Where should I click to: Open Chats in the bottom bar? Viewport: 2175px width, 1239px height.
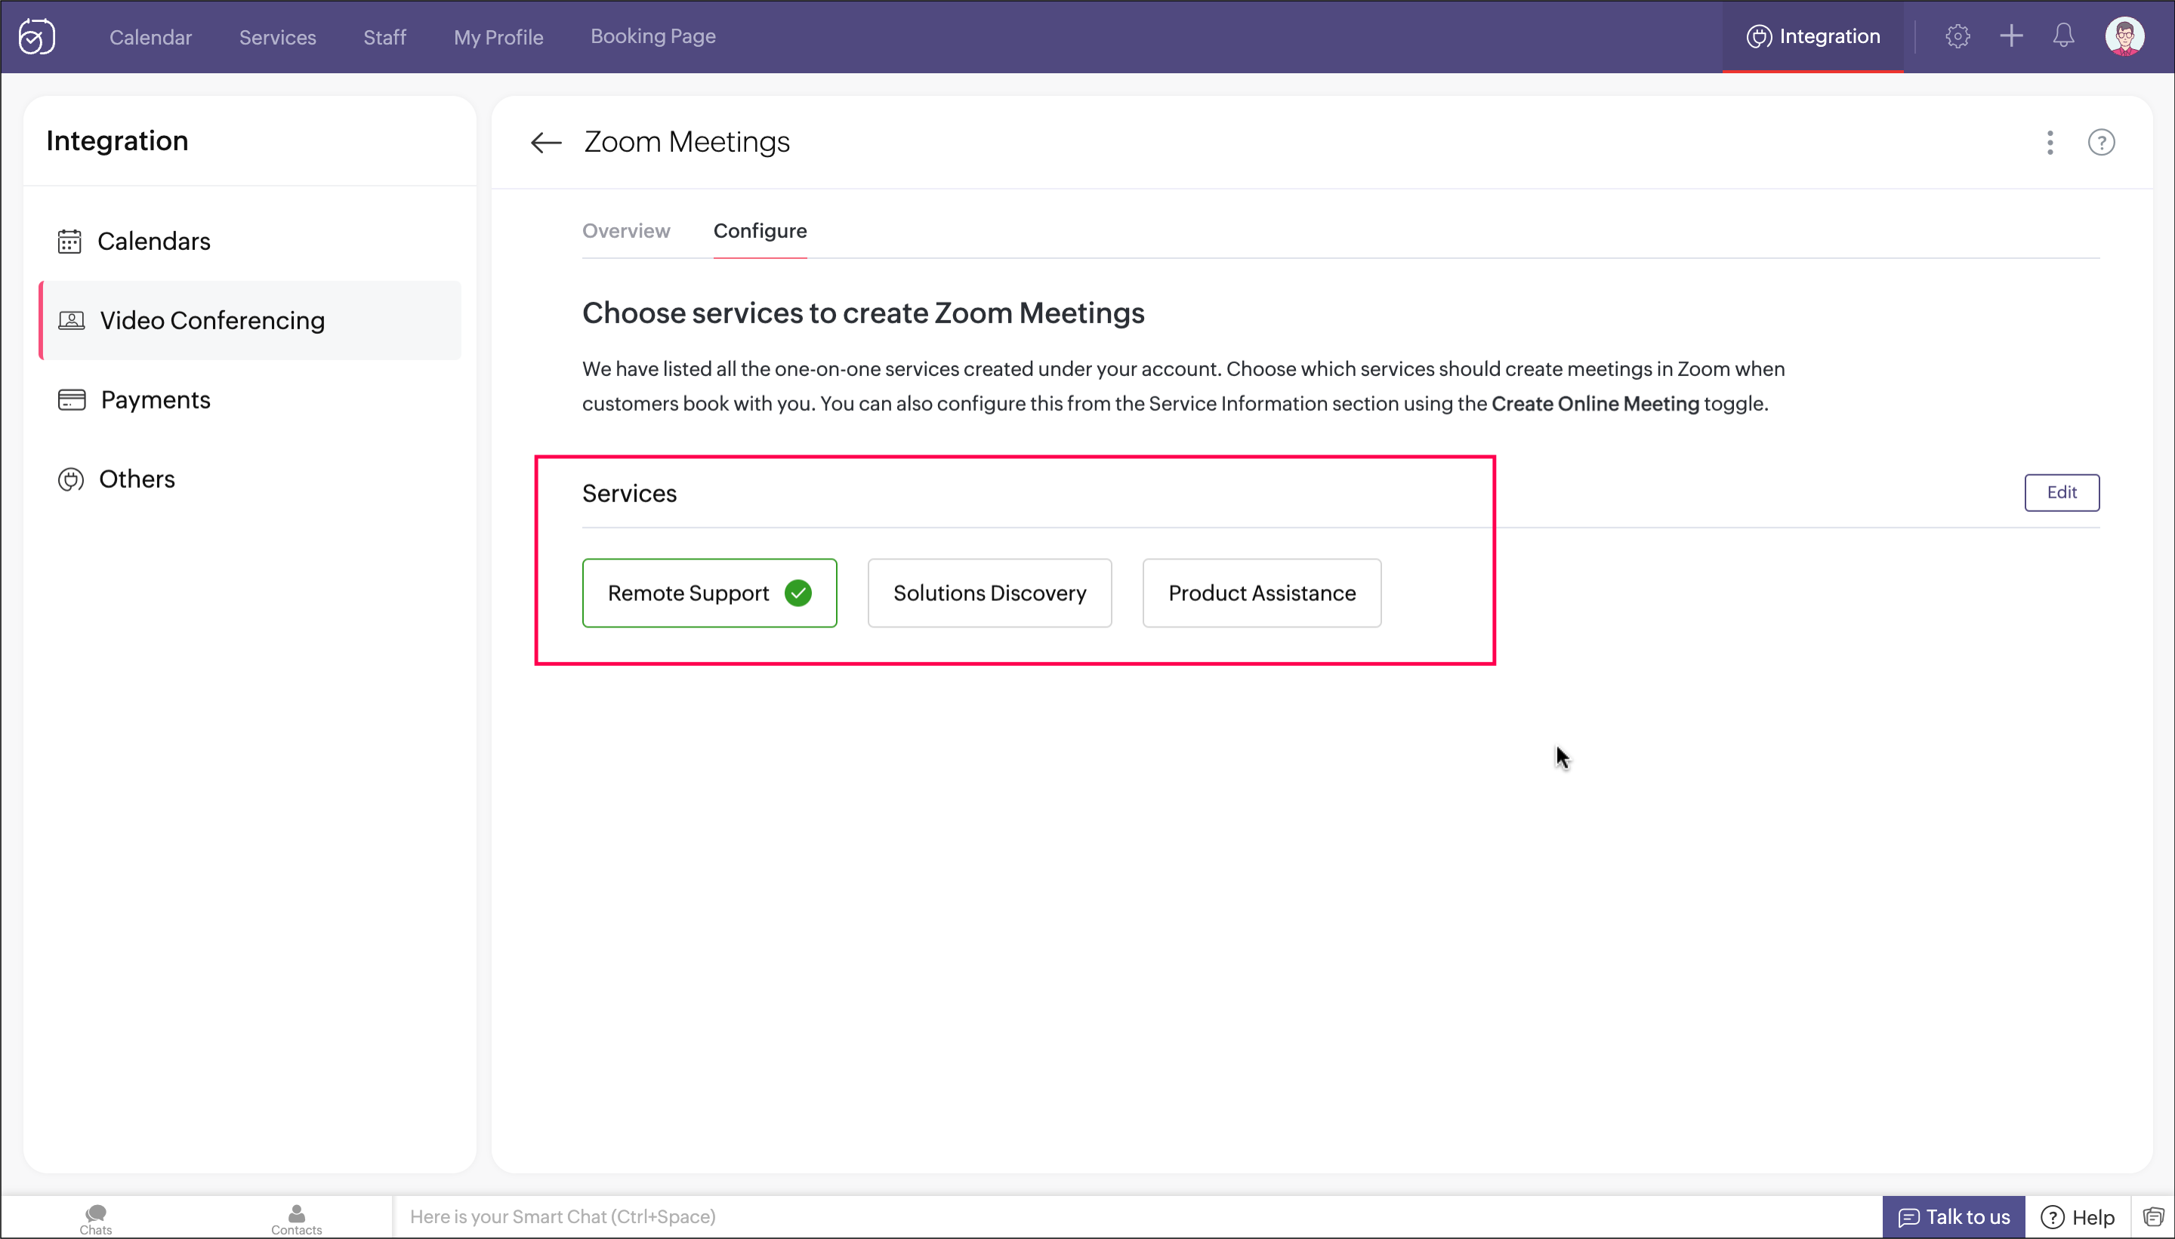(x=96, y=1219)
